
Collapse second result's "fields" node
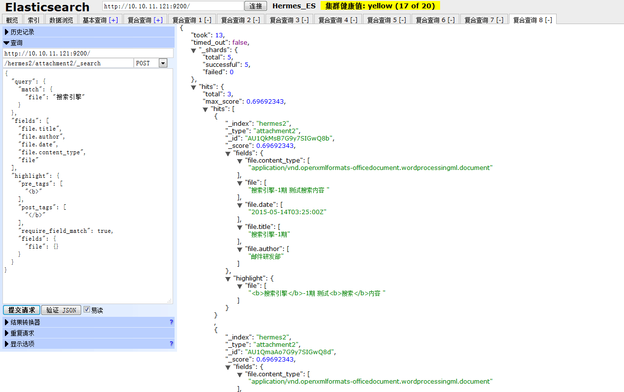pyautogui.click(x=228, y=367)
